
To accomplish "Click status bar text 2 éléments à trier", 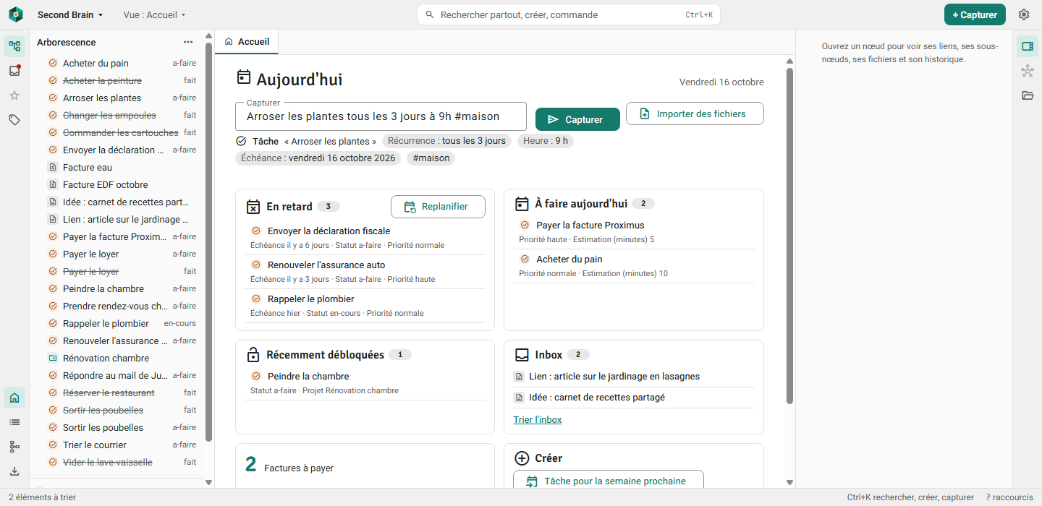I will coord(42,497).
